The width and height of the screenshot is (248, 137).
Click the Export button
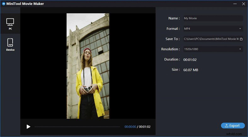pos(233,126)
